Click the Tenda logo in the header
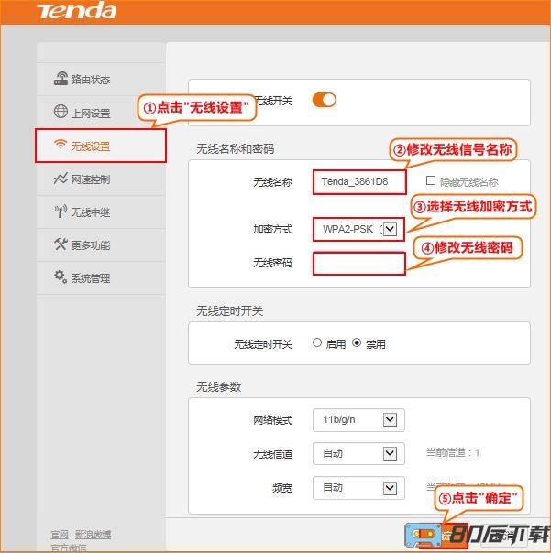 pyautogui.click(x=76, y=11)
